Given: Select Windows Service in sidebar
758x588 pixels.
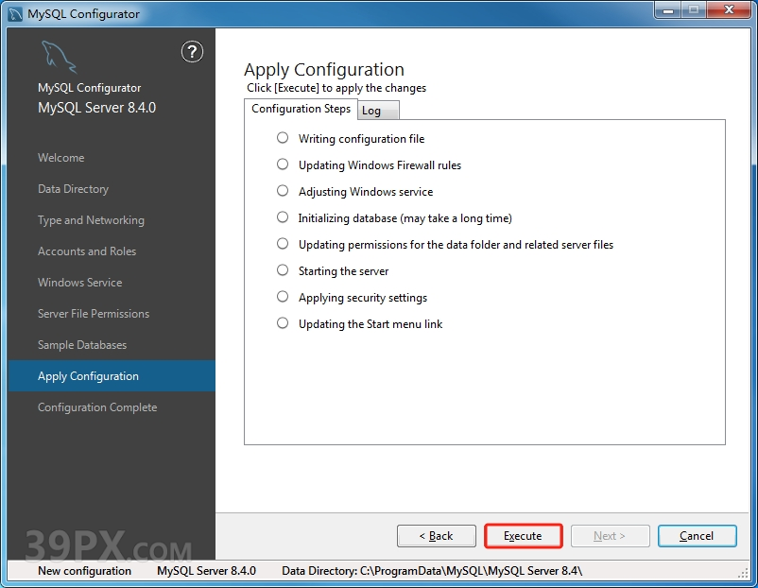Looking at the screenshot, I should (x=80, y=283).
